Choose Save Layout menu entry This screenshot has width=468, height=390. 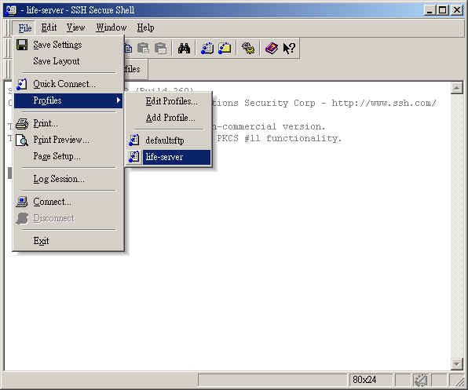[68, 61]
